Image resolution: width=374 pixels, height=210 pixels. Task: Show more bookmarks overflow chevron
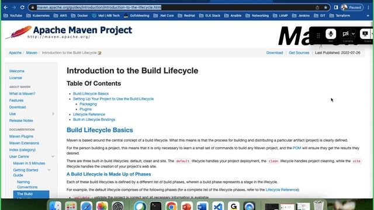pos(368,16)
